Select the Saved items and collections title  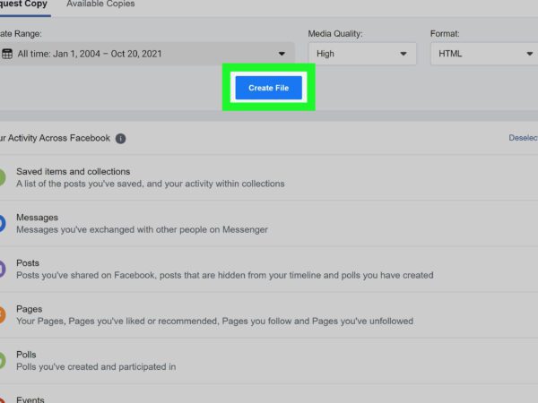[x=73, y=171]
